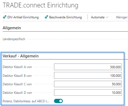Edit Debitor Klassif. C von field
This screenshot has width=128, height=106.
point(88,84)
